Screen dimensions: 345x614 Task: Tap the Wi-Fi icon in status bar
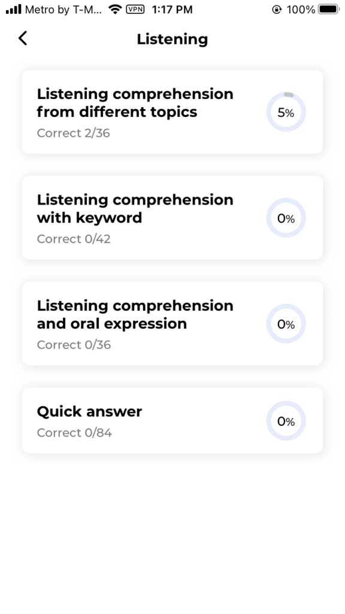point(115,9)
